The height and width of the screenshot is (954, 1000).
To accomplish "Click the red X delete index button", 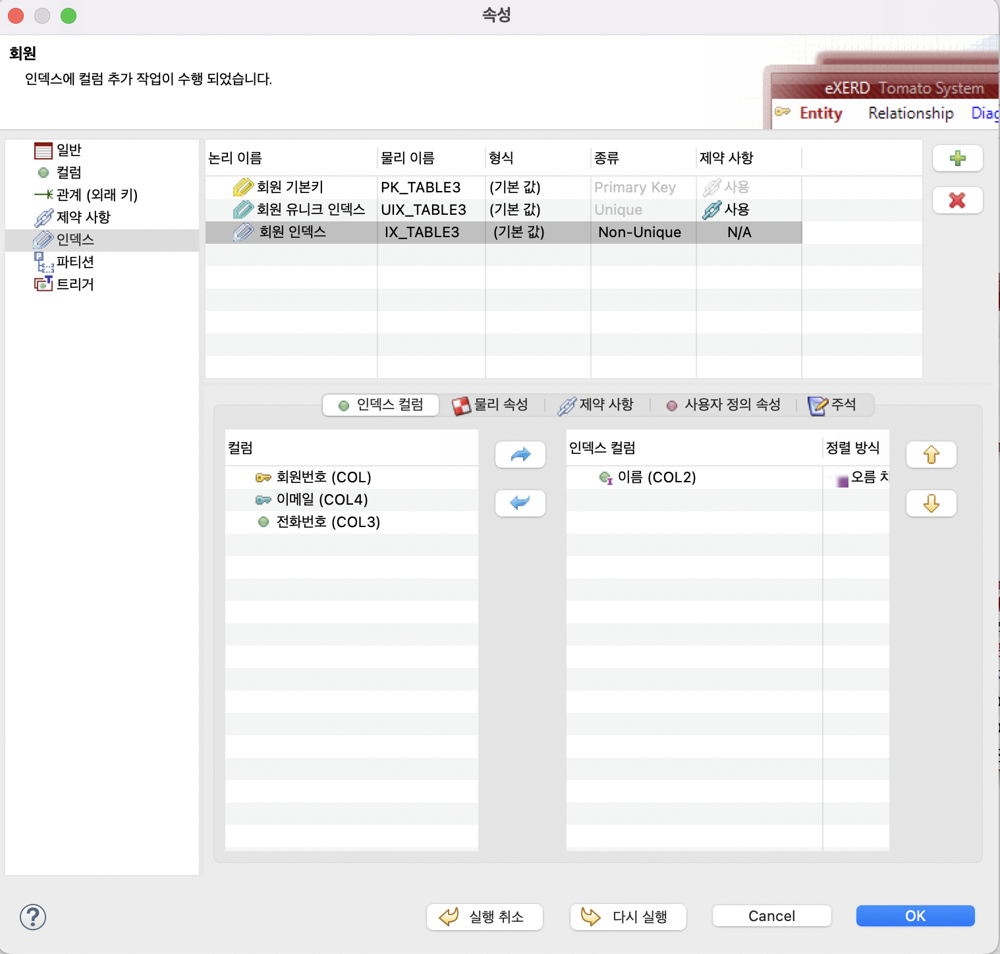I will click(x=957, y=200).
